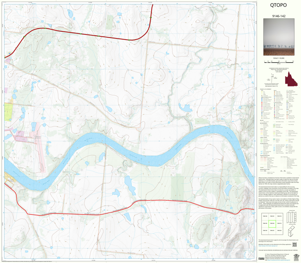Screen dimensions: 301x263
Task: Click the SCALE 1:10,000 label
Action: click(x=279, y=58)
